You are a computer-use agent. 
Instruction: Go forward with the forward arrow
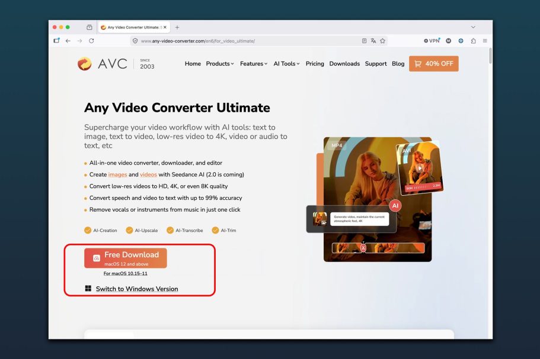[x=79, y=41]
